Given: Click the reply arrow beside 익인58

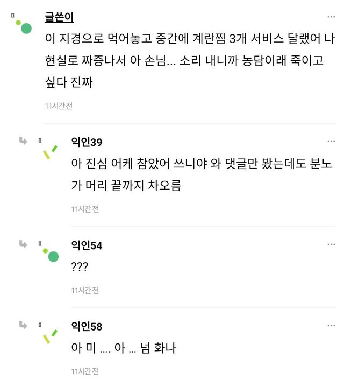Looking at the screenshot, I should (23, 325).
